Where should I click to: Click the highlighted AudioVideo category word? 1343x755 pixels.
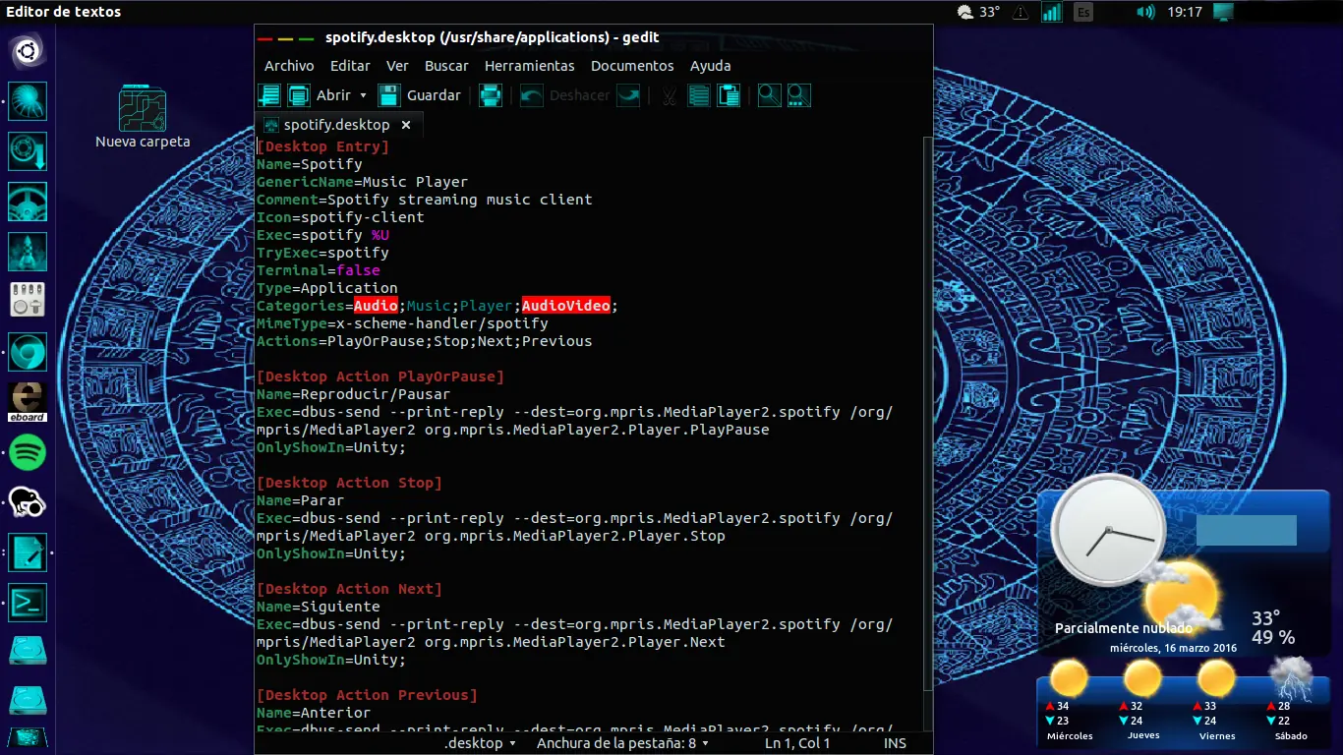(x=566, y=306)
